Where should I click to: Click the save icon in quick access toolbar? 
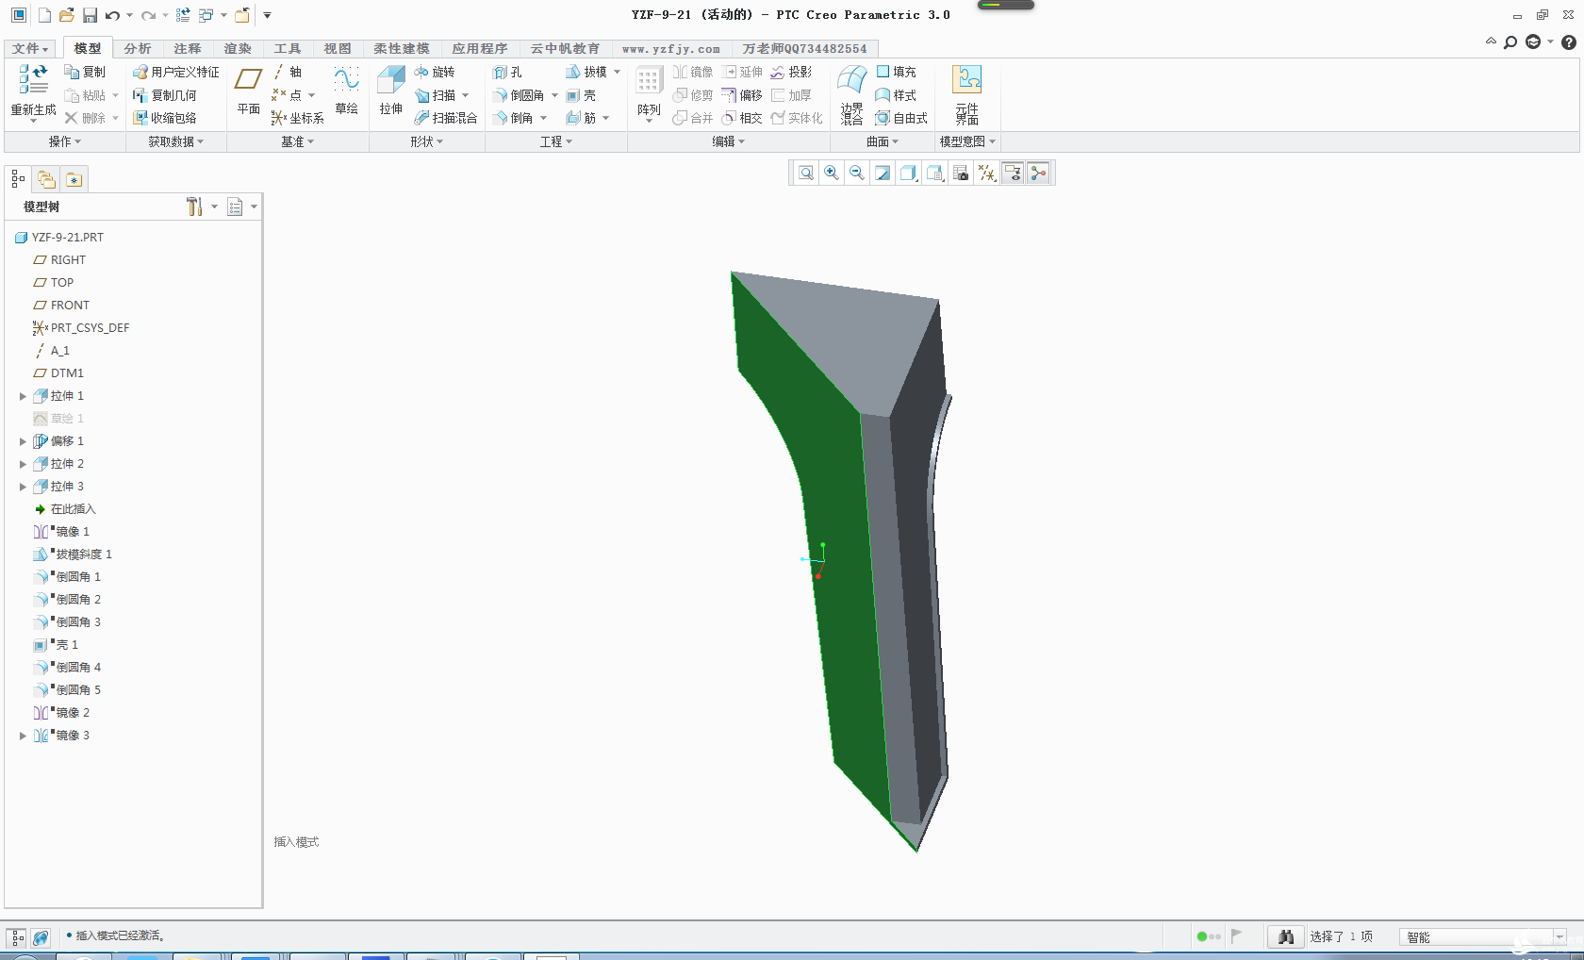(x=90, y=15)
